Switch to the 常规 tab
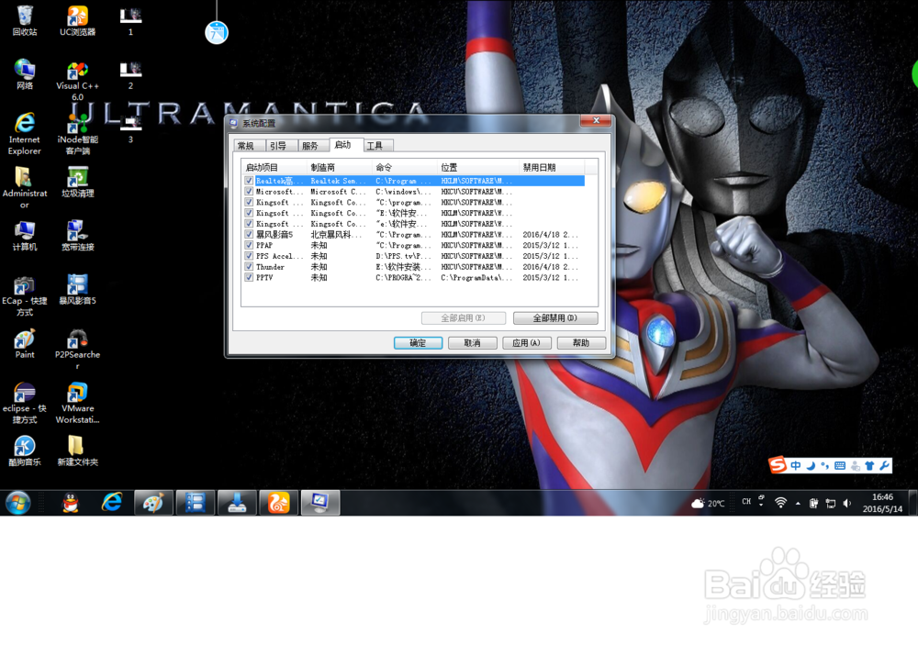The image size is (918, 645). tap(249, 146)
